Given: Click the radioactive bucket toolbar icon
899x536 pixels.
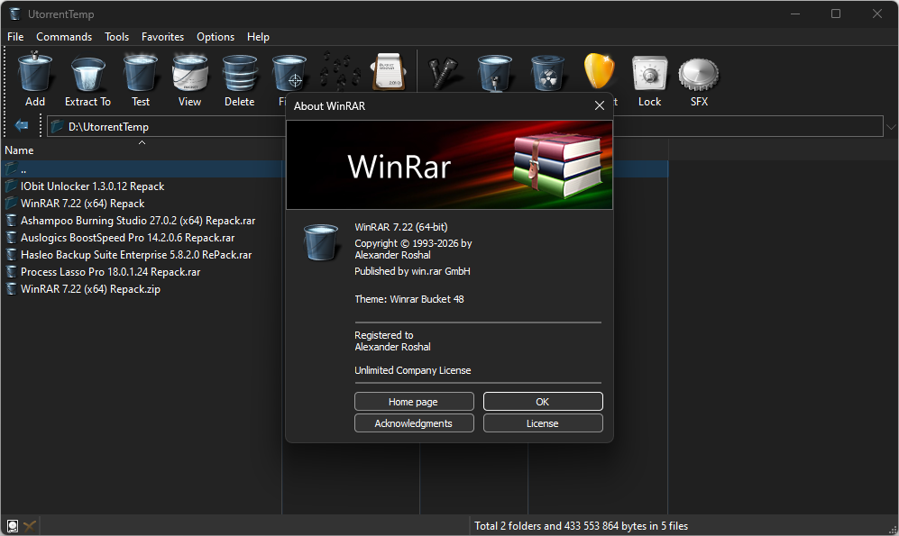Looking at the screenshot, I should (547, 72).
